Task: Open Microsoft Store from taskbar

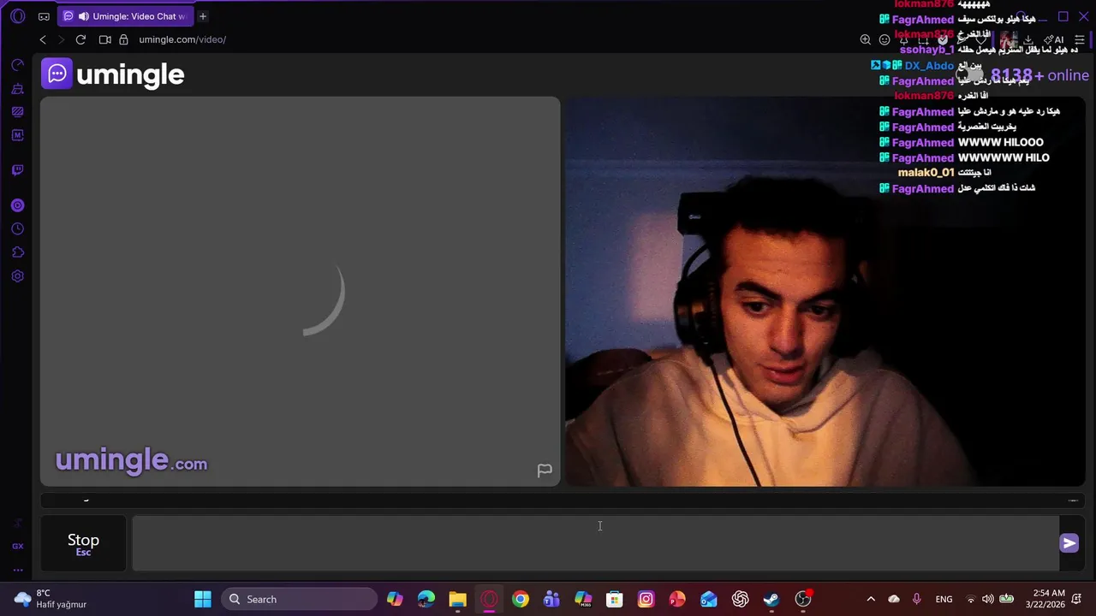Action: [x=615, y=599]
